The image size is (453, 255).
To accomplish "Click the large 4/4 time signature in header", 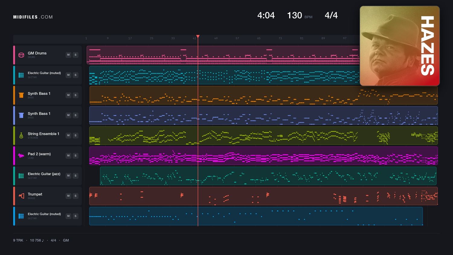I will tap(331, 15).
